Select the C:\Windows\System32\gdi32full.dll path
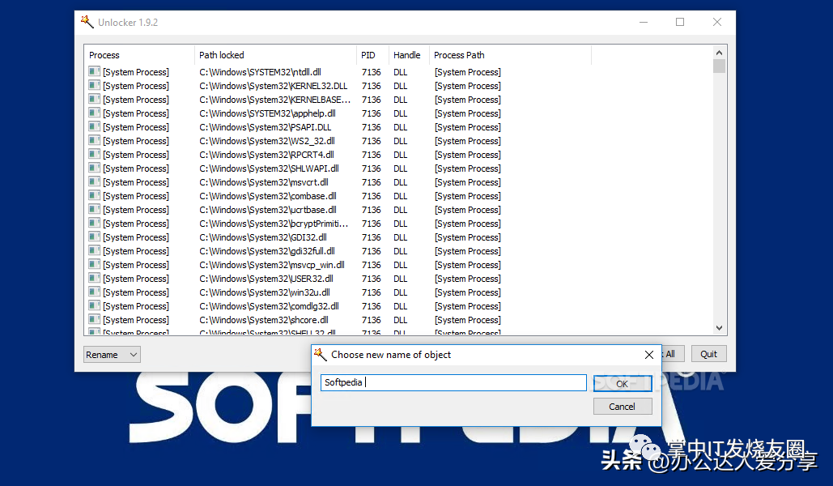The width and height of the screenshot is (833, 486). coord(267,251)
